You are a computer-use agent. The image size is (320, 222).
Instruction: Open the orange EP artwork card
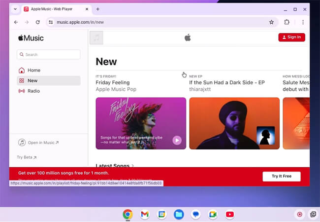tap(234, 123)
